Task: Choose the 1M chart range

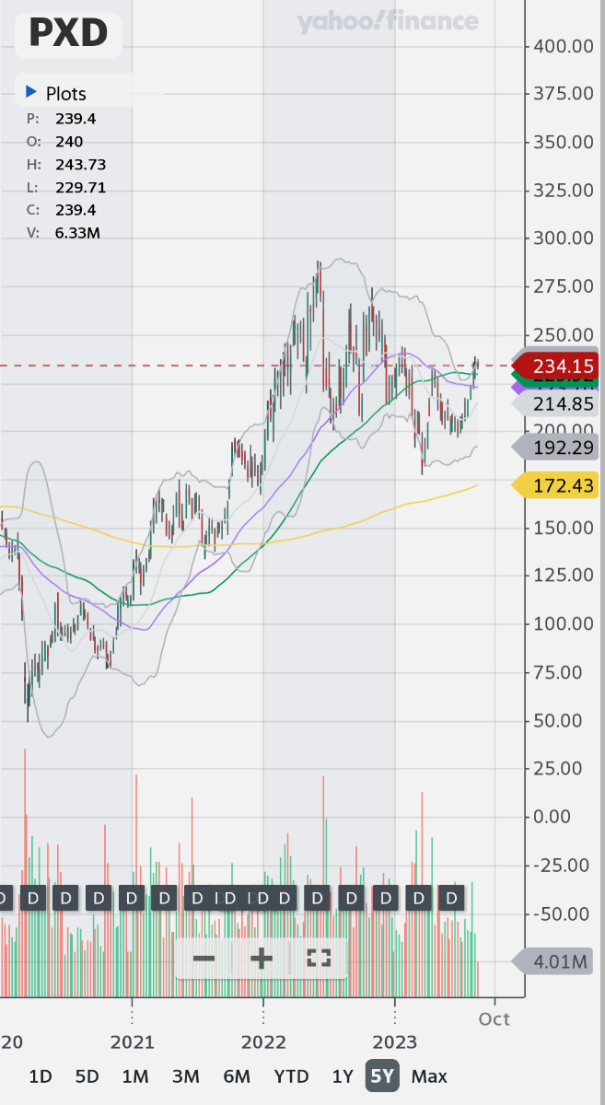Action: pos(134,1076)
